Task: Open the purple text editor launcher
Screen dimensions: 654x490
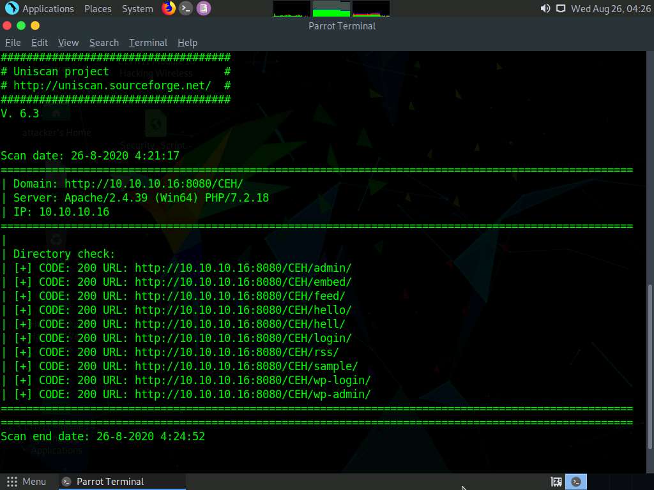Action: [x=204, y=8]
